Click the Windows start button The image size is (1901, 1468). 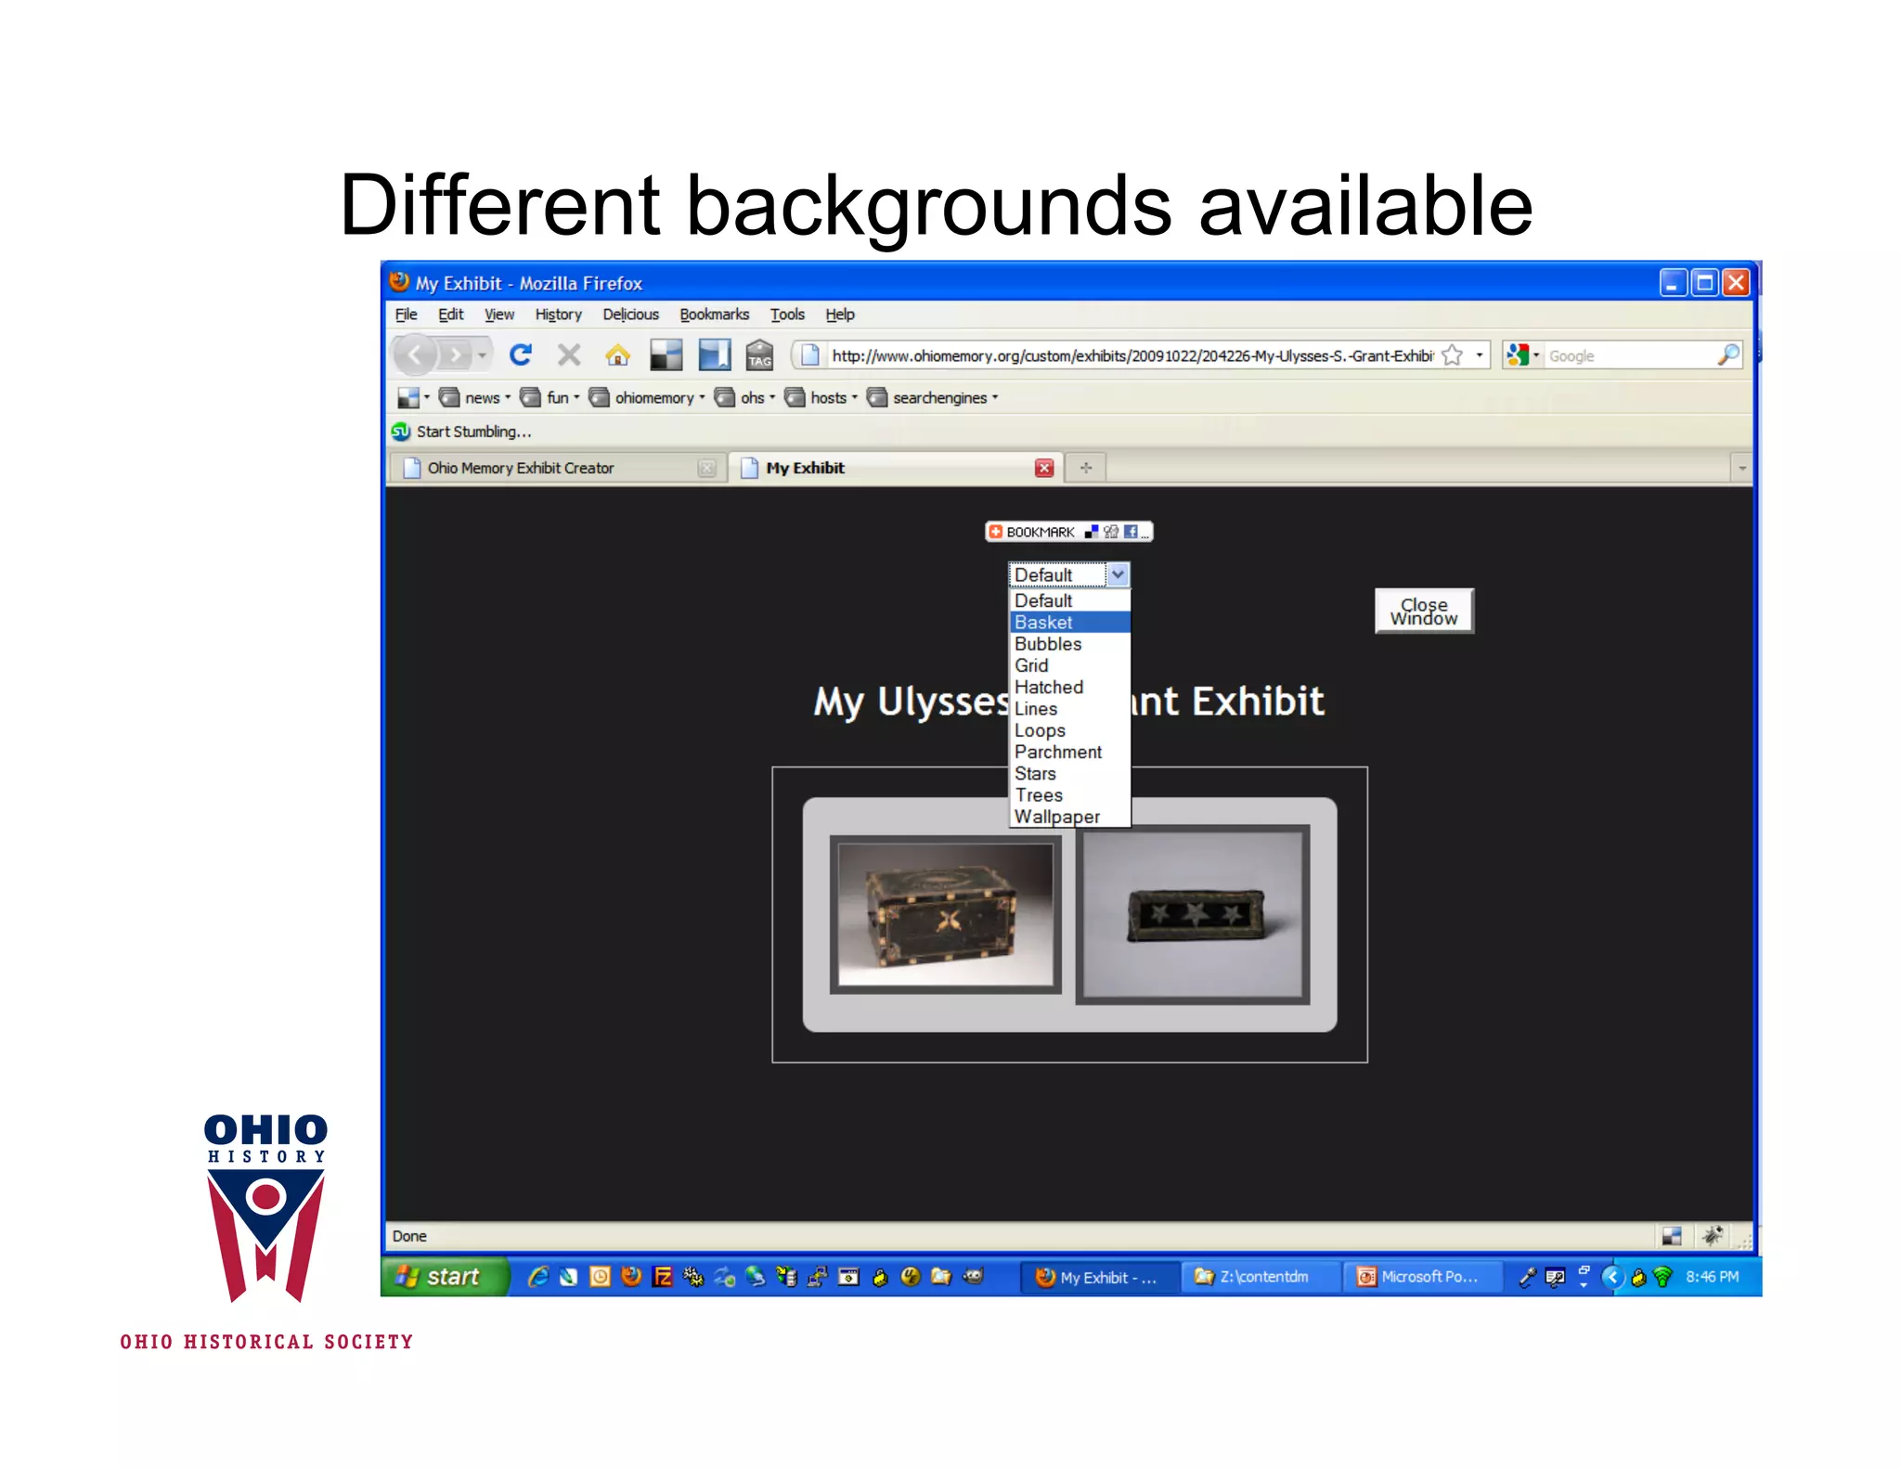(x=444, y=1277)
